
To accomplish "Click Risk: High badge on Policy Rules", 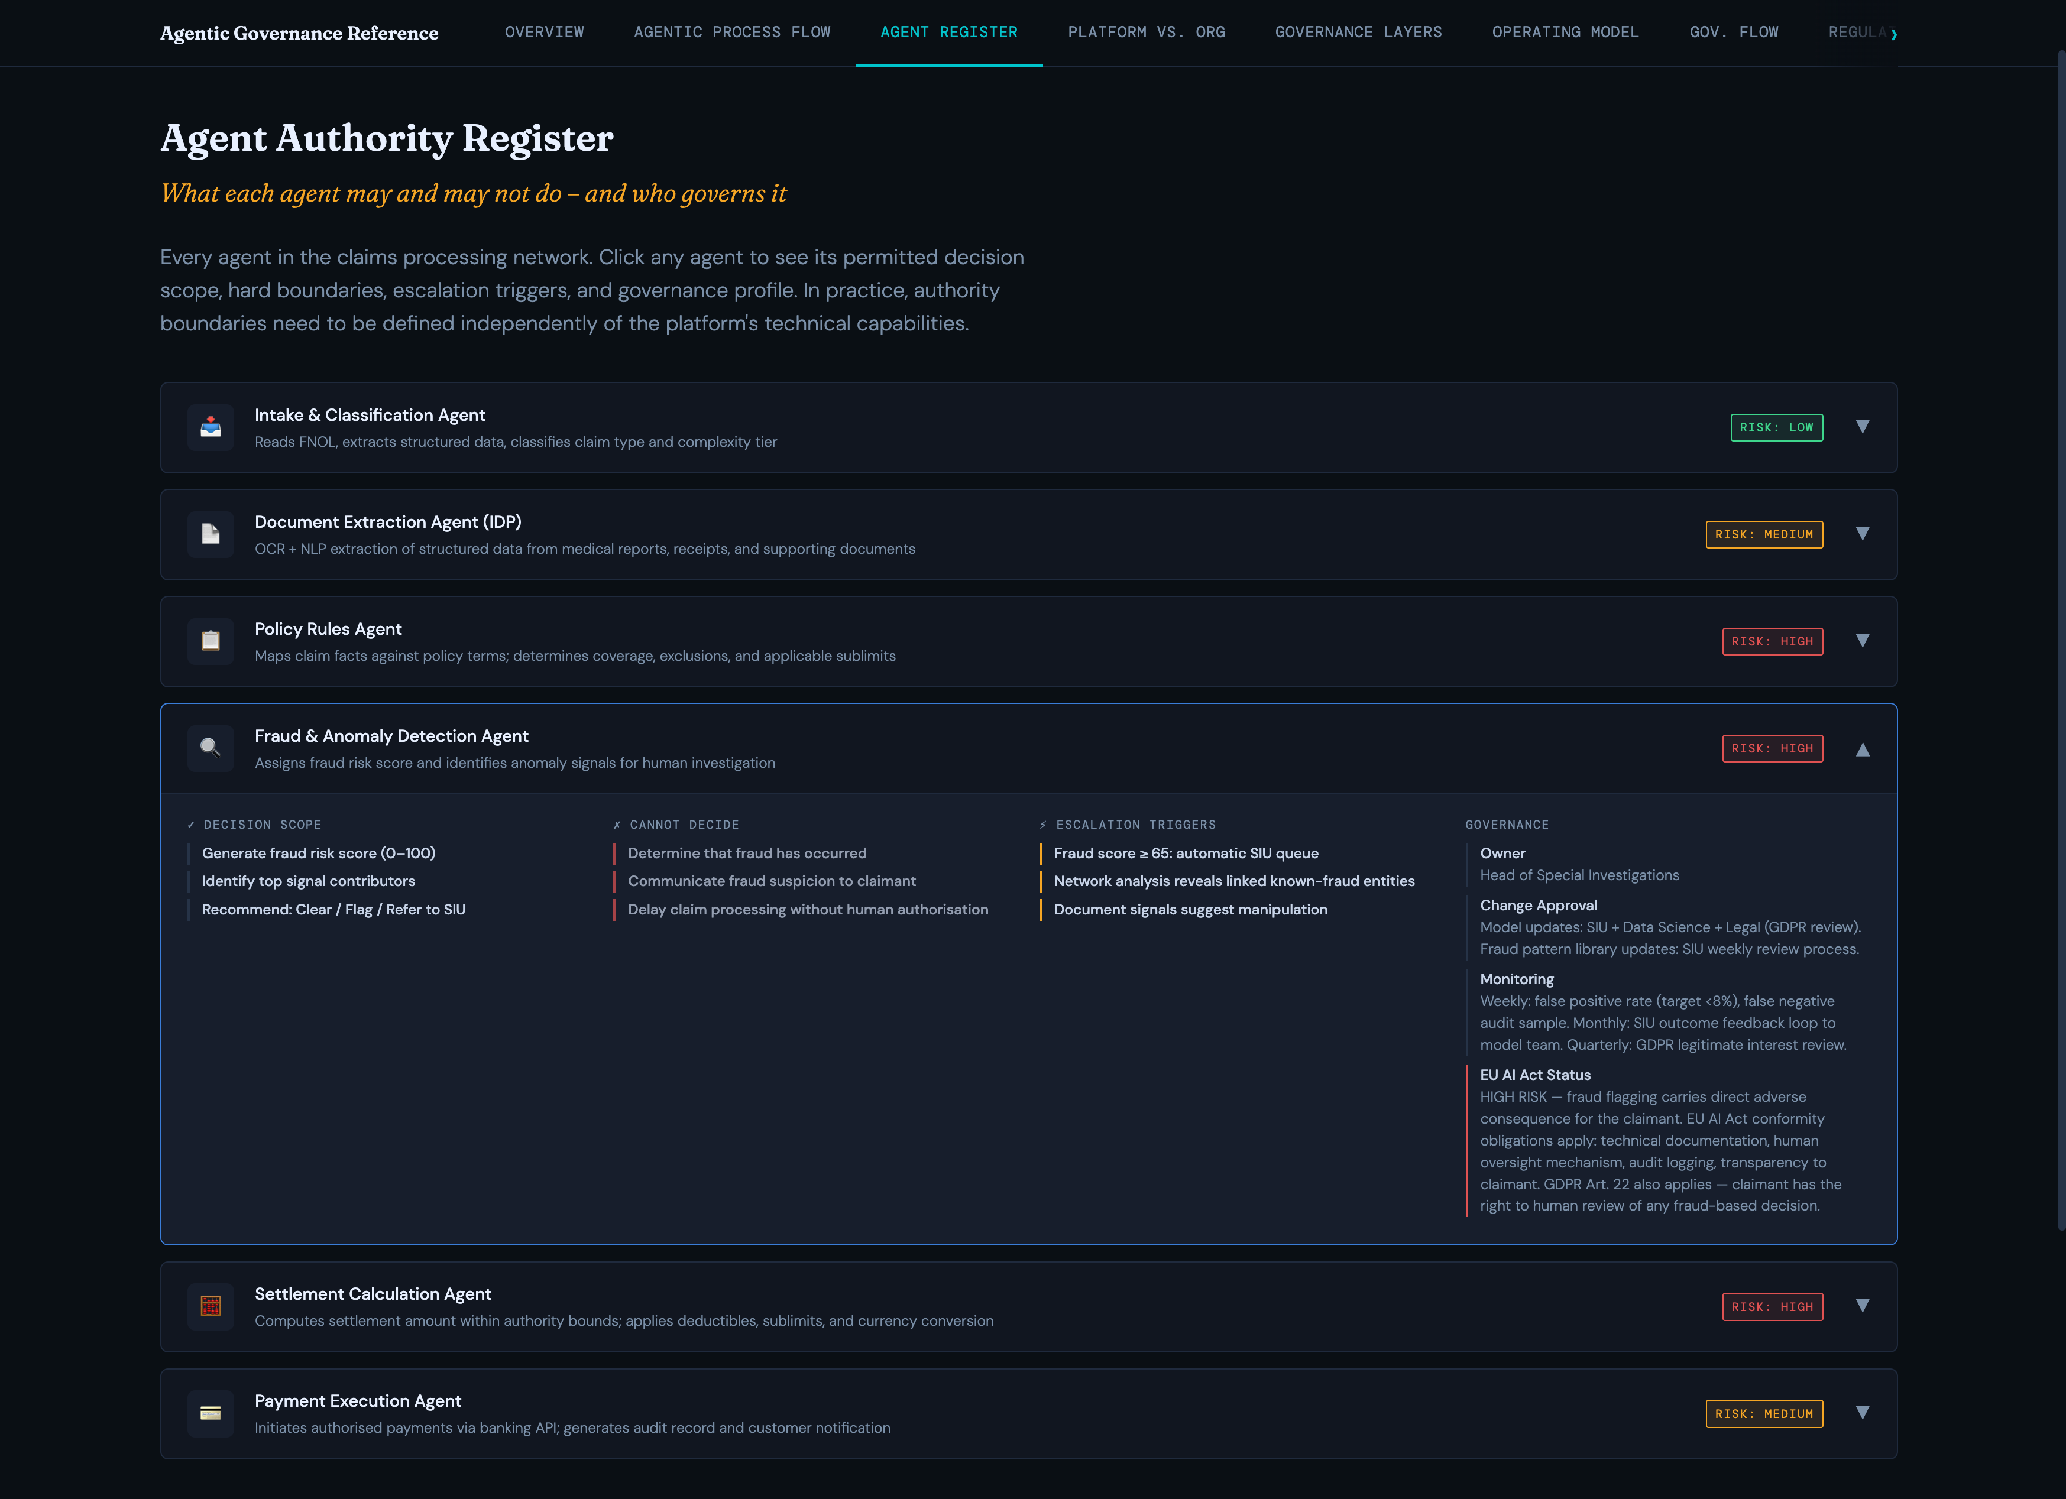I will [1772, 642].
